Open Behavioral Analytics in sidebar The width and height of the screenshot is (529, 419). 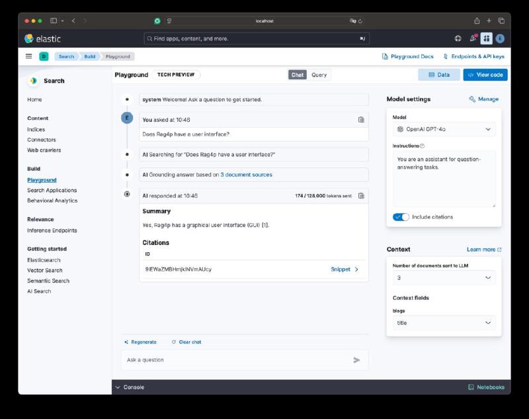[x=52, y=200]
